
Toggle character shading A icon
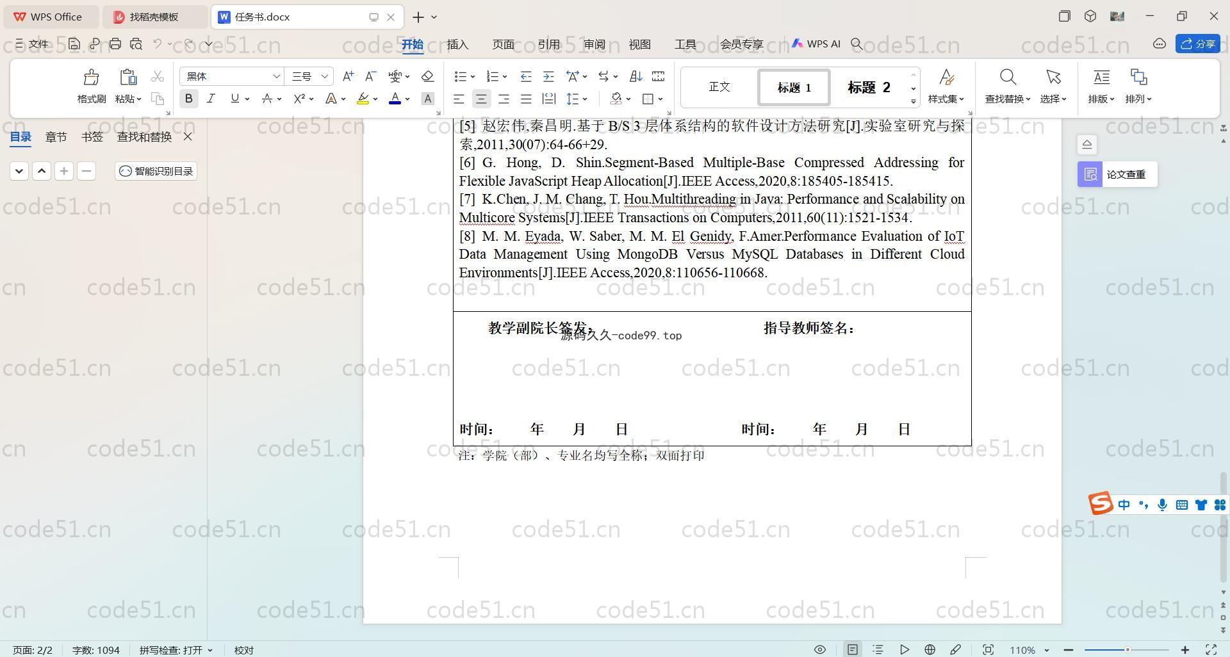pos(427,99)
